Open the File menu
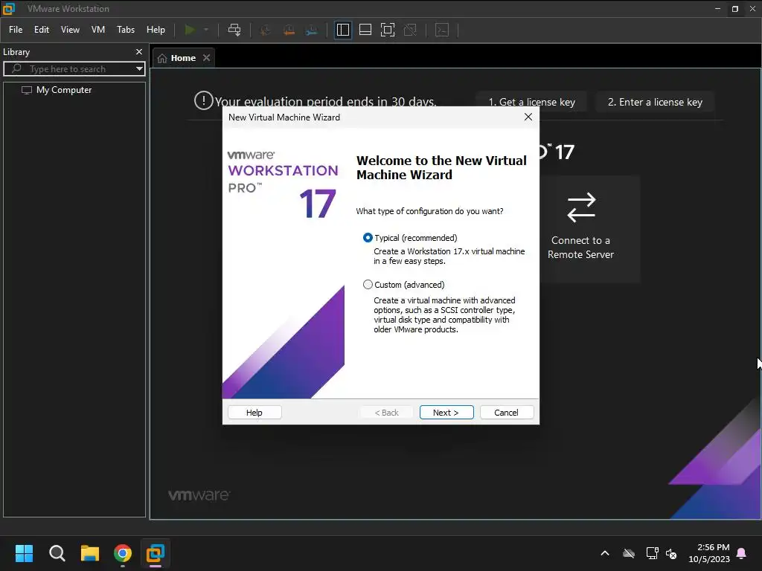This screenshot has height=571, width=762. (x=16, y=30)
